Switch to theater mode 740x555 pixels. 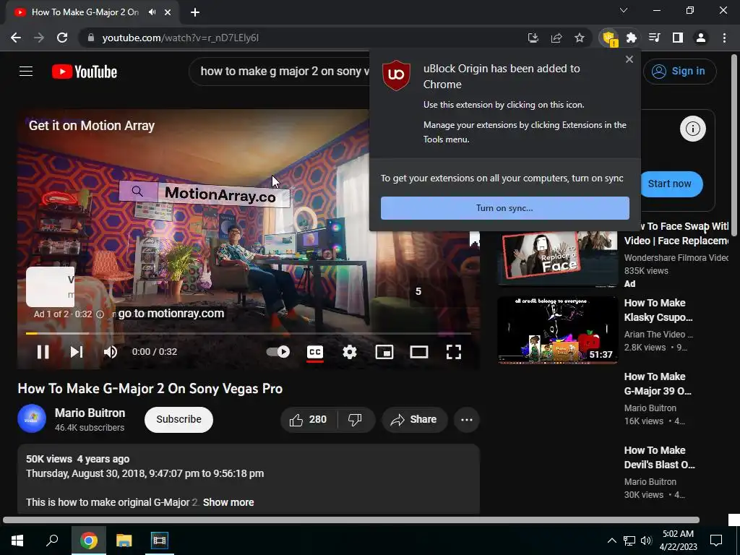(x=418, y=352)
